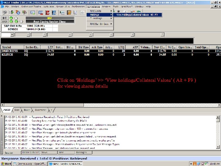Select the ABCD watchlist tab
221x166 pixels.
7,110
